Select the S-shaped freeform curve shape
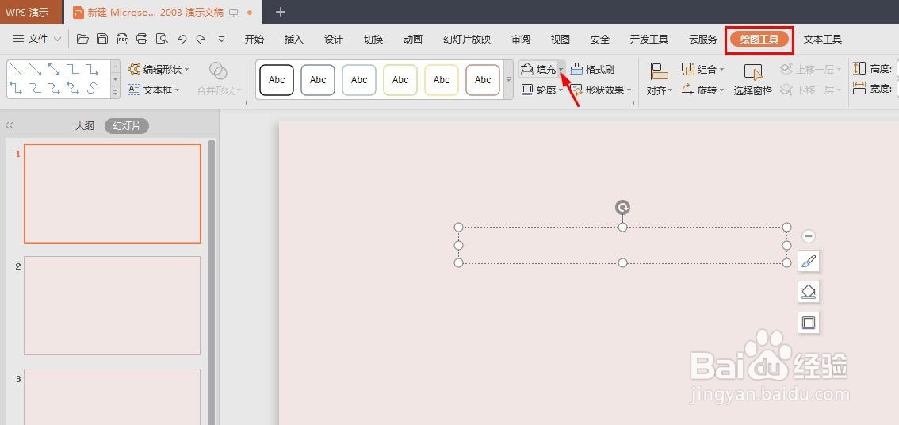Image resolution: width=899 pixels, height=425 pixels. (92, 88)
